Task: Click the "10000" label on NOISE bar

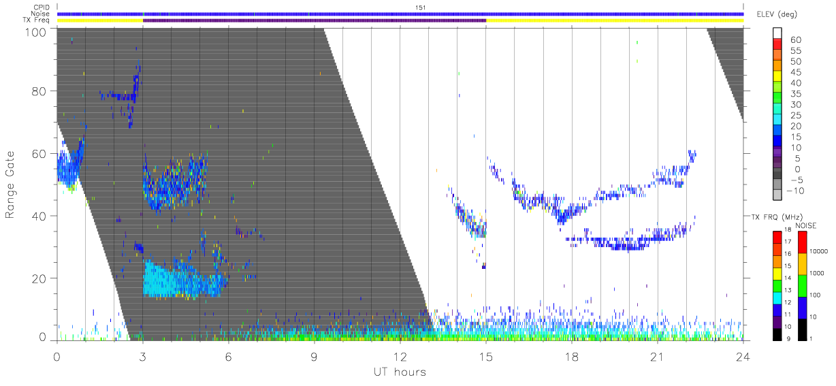Action: pos(820,251)
